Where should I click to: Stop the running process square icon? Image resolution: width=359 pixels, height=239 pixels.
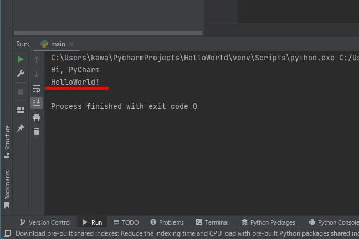20,92
